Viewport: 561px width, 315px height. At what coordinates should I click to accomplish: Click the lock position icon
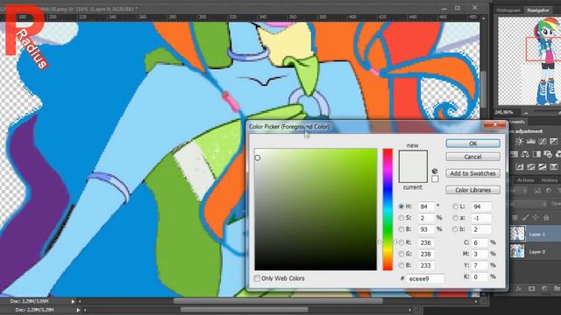click(536, 217)
